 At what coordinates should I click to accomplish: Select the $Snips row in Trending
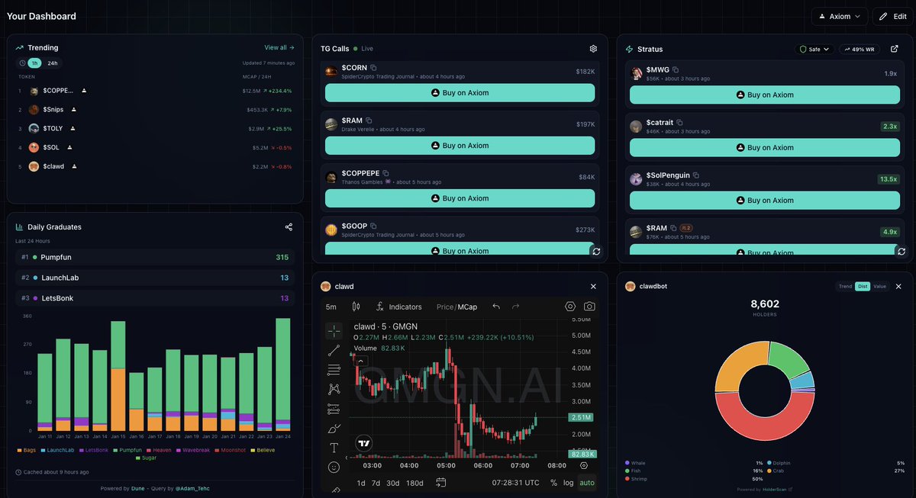click(x=156, y=109)
